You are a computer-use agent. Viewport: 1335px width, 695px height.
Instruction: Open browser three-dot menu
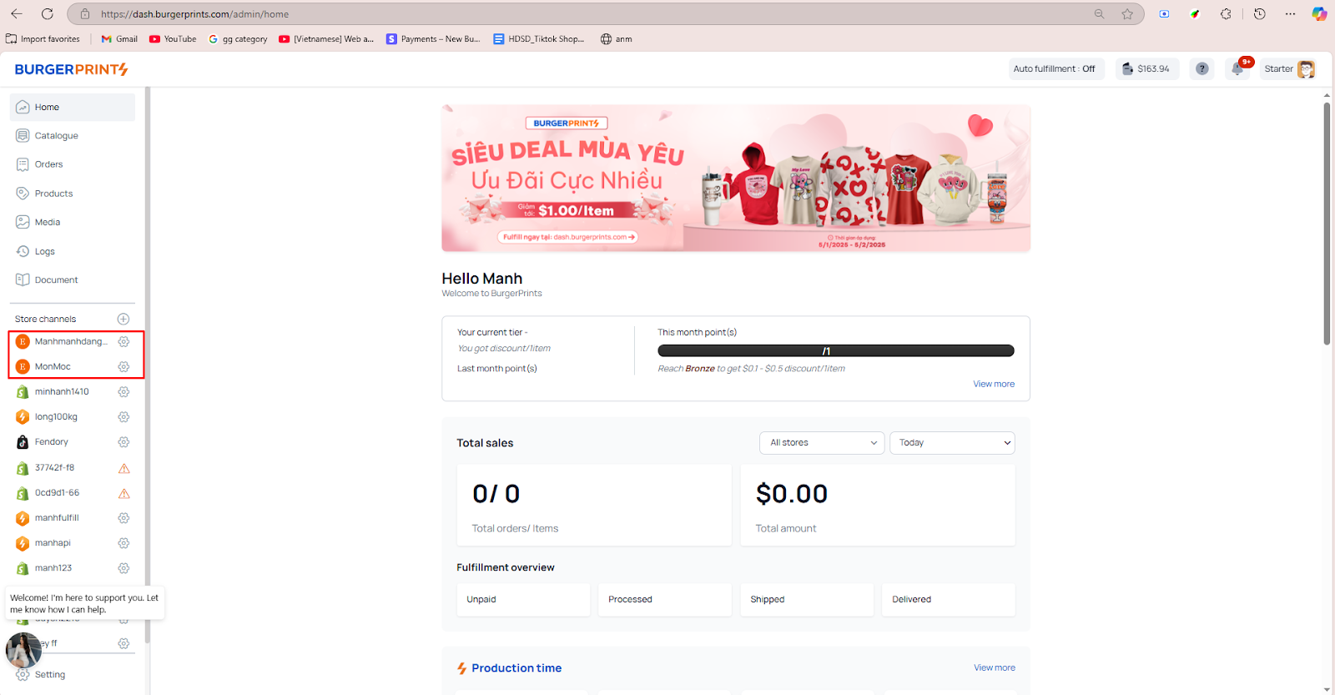coord(1290,13)
